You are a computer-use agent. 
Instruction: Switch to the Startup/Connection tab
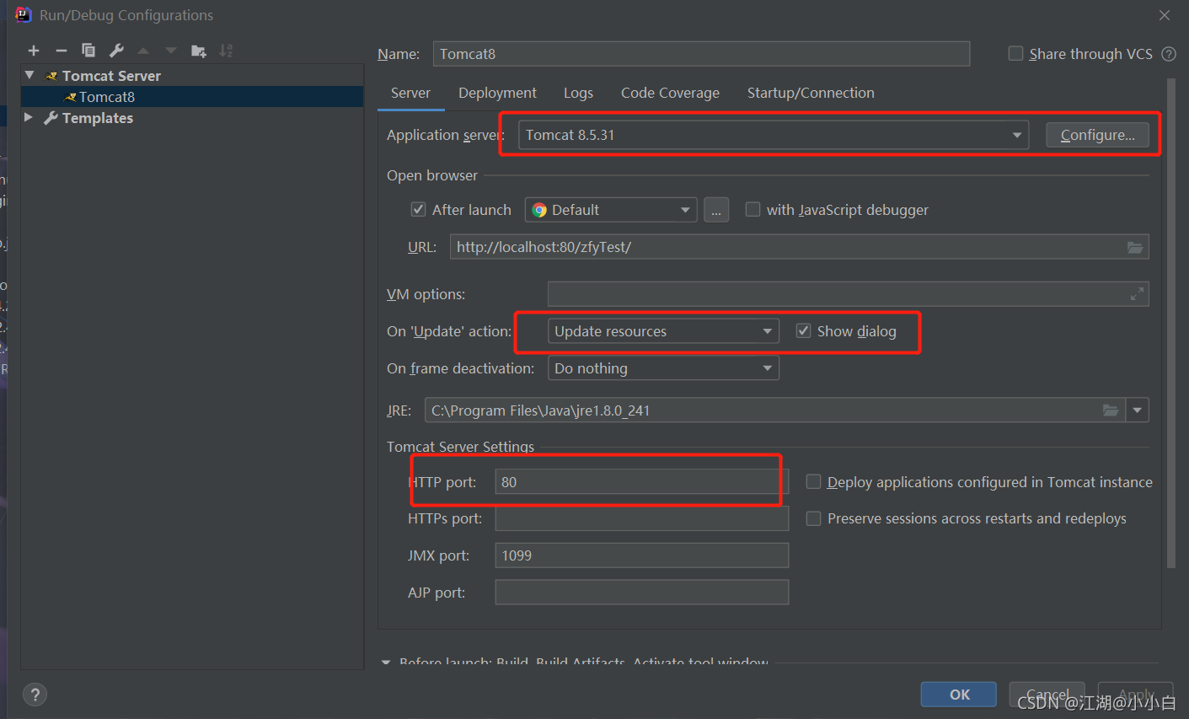pos(811,93)
